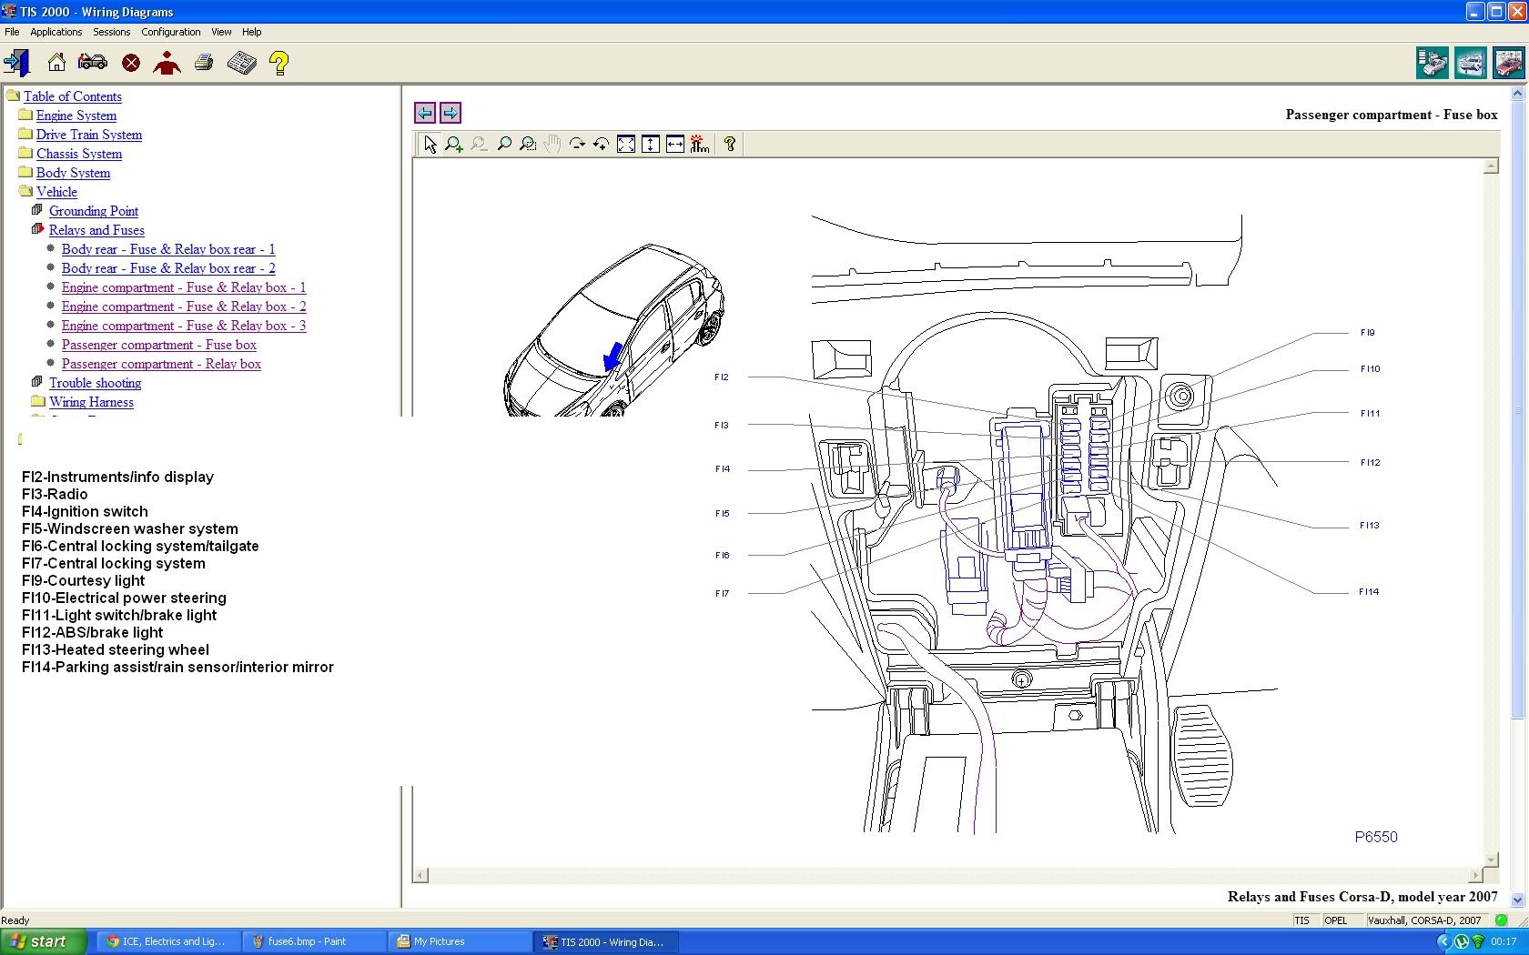Open Passenger compartment - Fuse box link
The height and width of the screenshot is (955, 1529).
coord(159,345)
